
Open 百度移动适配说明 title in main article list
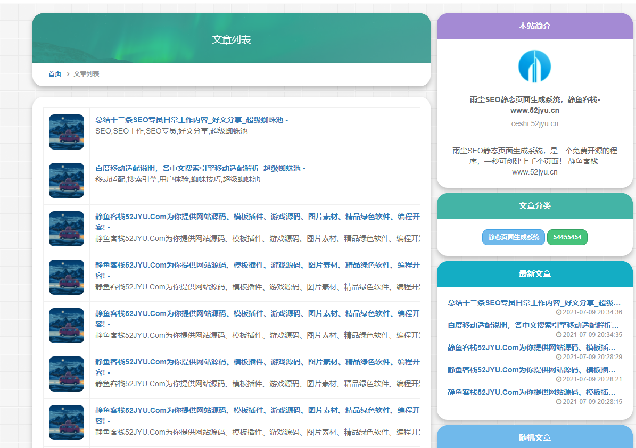click(x=200, y=169)
